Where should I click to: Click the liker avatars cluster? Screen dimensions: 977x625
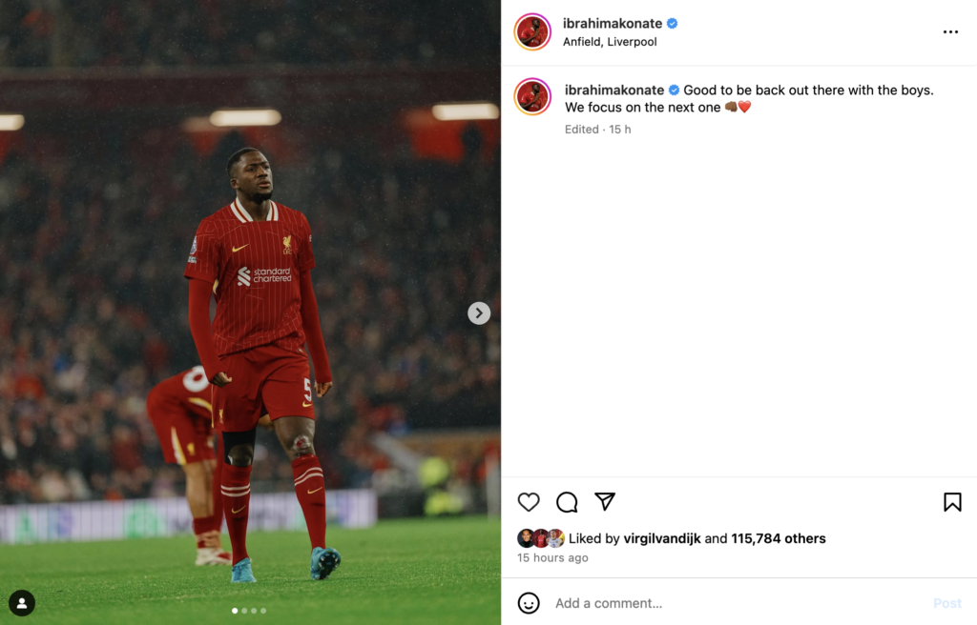(541, 538)
